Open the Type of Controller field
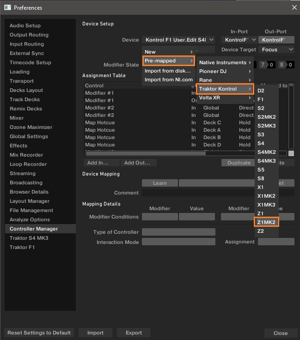The image size is (300, 340). click(x=178, y=232)
